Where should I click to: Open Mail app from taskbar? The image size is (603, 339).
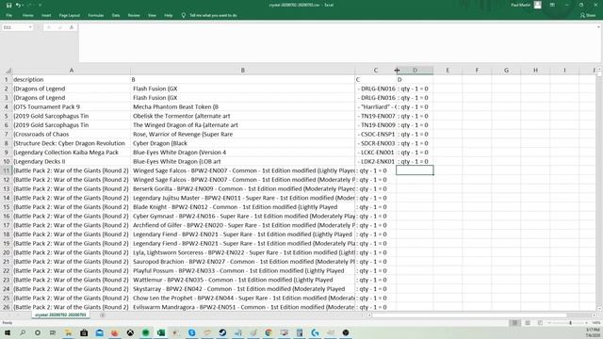tap(99, 332)
